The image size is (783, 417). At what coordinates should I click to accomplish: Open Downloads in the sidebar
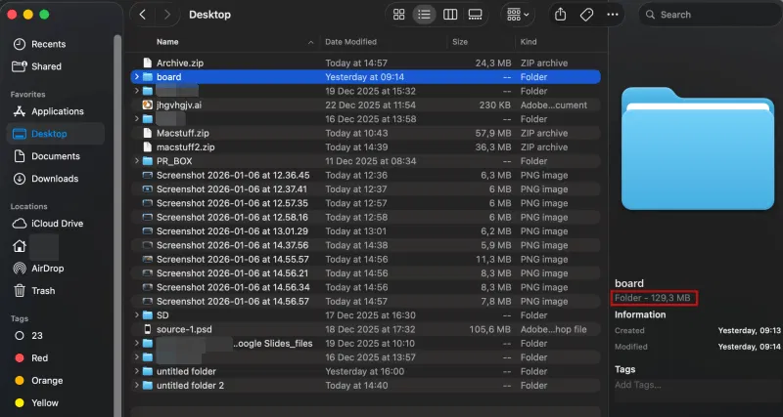[55, 179]
